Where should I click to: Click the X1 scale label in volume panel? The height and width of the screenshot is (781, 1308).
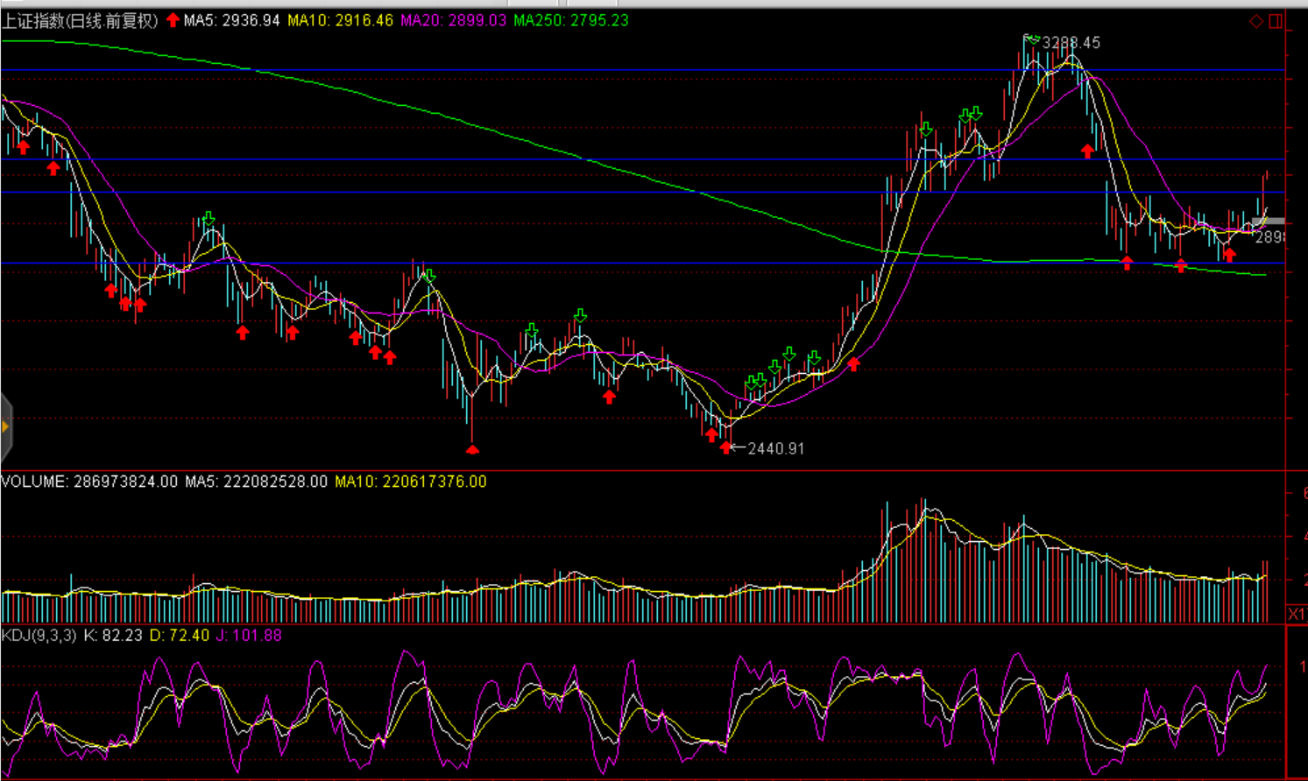point(1297,614)
